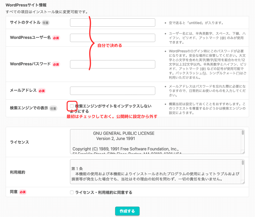This screenshot has width=255, height=217.
Task: Tick the license and terms agreement checkbox
Action: coord(72,192)
